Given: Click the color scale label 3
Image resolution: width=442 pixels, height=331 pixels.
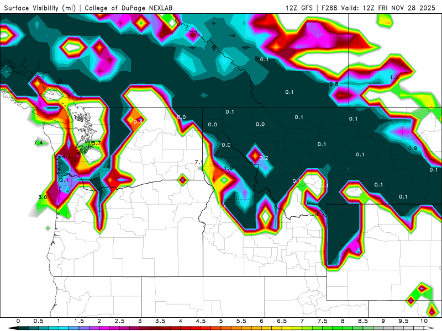Looking at the screenshot, I should (x=140, y=321).
